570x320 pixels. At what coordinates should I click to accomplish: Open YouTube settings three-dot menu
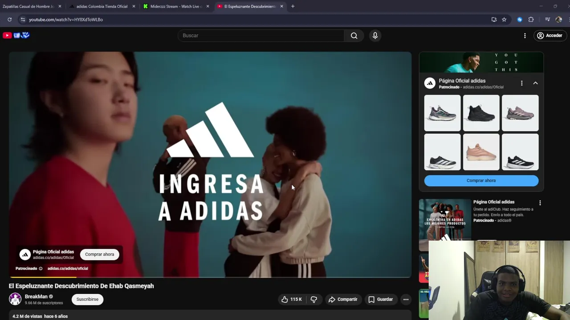coord(525,36)
